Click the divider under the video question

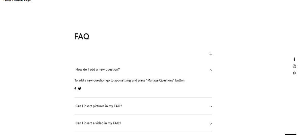143,132
